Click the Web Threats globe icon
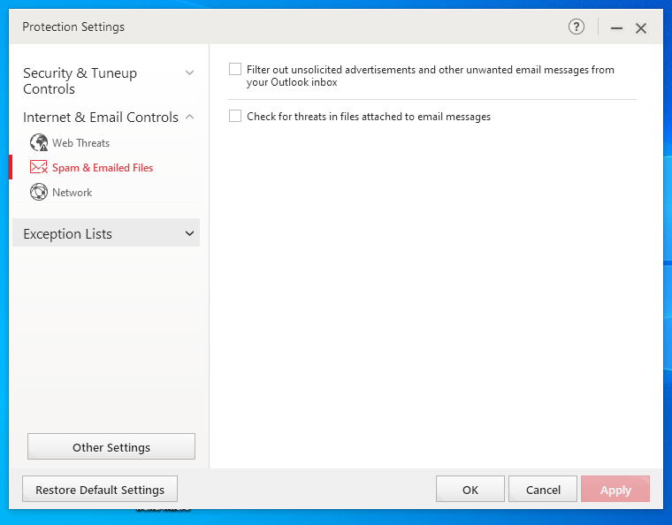The image size is (672, 525). tap(38, 142)
